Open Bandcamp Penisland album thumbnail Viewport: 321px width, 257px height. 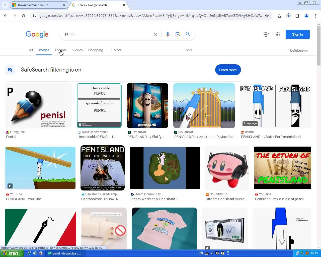pos(103,168)
